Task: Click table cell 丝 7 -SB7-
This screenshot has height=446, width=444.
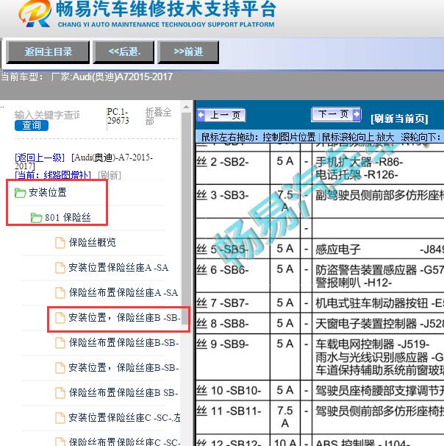Action: 232,303
